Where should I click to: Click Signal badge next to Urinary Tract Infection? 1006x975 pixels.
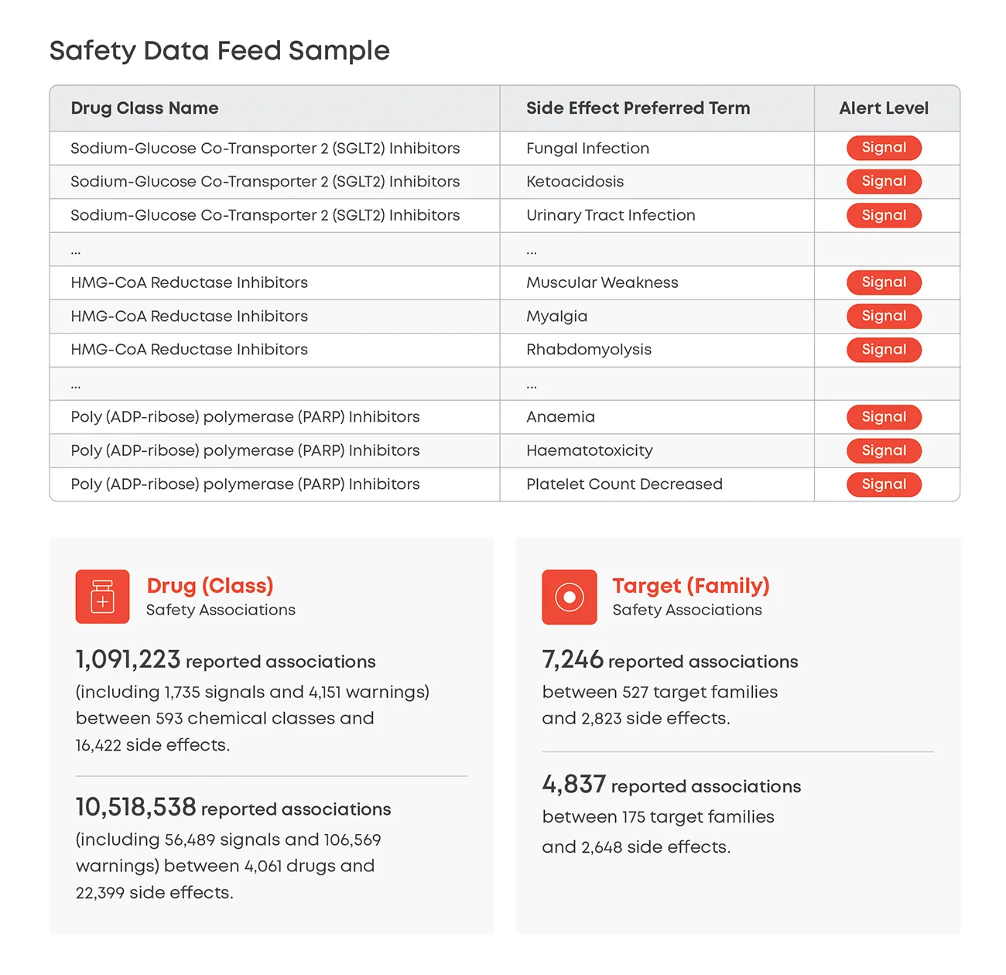click(x=884, y=215)
